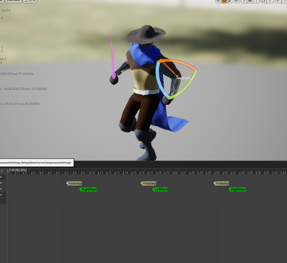Expand the Footstep track row arrow
The height and width of the screenshot is (263, 287).
point(1,183)
